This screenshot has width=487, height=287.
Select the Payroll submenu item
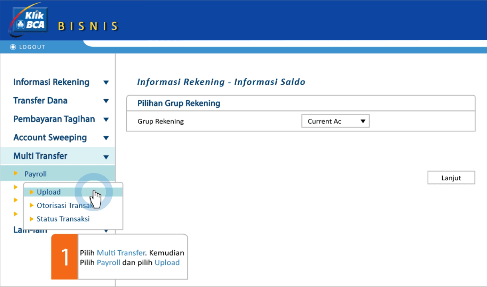57,174
